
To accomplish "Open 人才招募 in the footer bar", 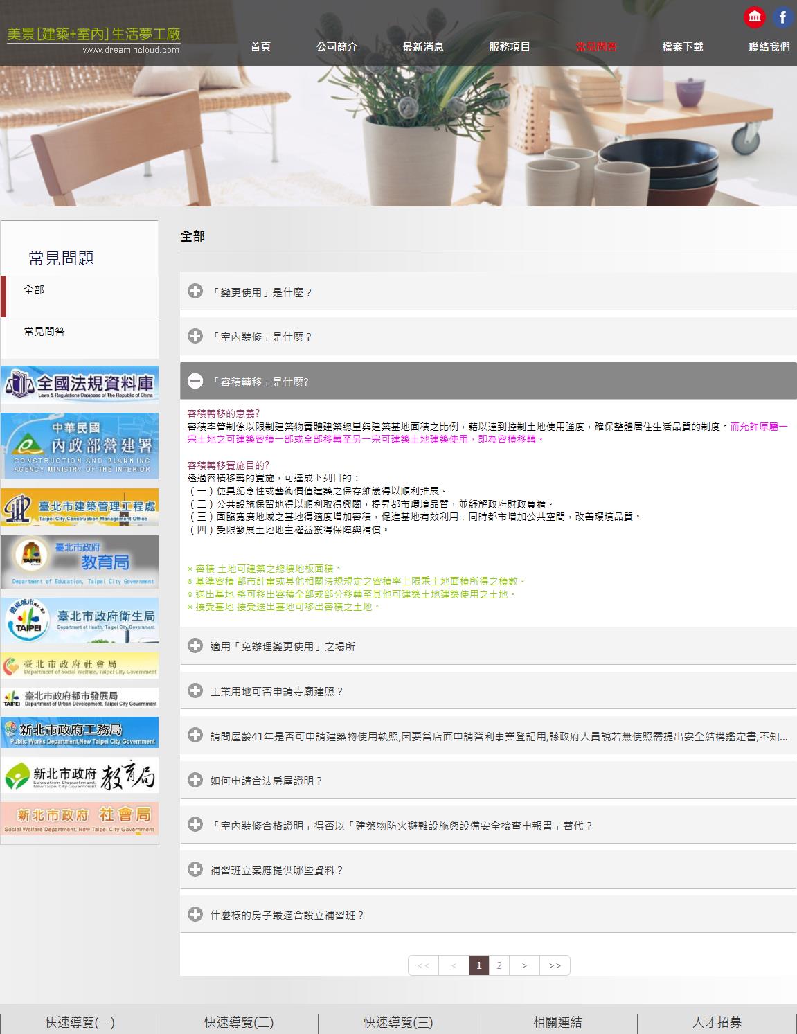I will click(717, 1022).
